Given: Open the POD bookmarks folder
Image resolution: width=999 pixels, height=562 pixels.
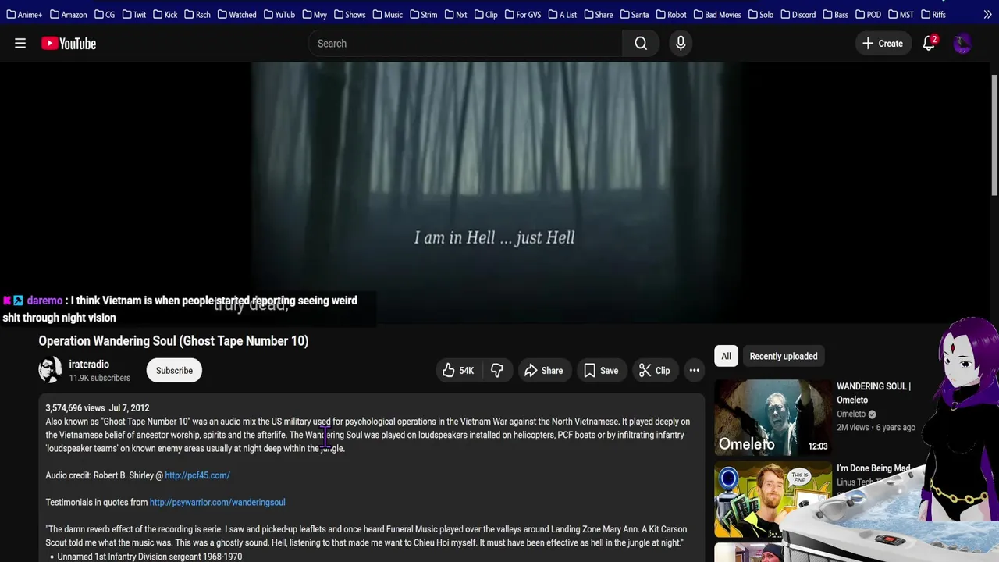Looking at the screenshot, I should click(x=867, y=14).
